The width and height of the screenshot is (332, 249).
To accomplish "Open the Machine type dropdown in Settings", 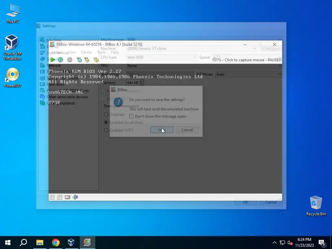I will tap(204, 39).
